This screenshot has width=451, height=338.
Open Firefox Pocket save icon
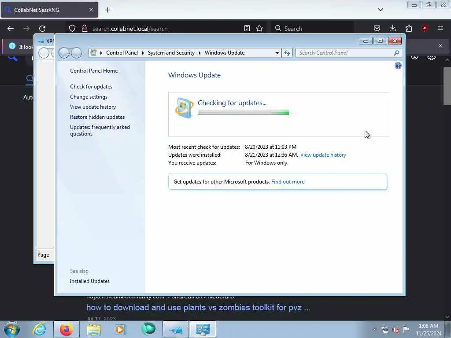[x=377, y=28]
